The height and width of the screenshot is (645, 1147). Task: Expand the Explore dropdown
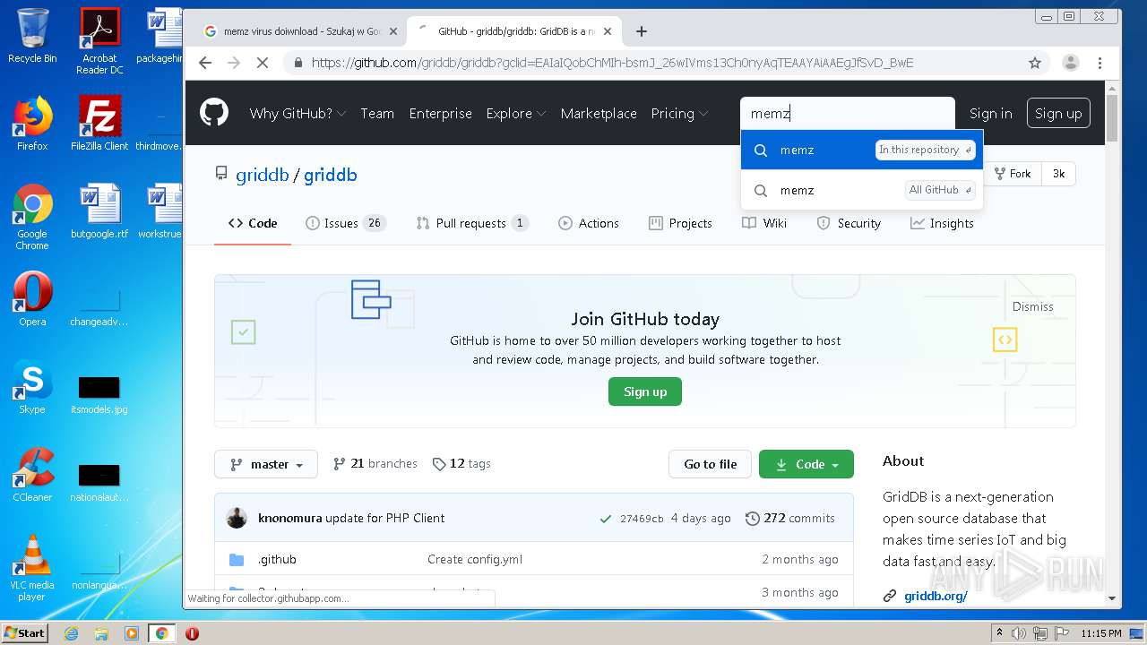(x=515, y=113)
